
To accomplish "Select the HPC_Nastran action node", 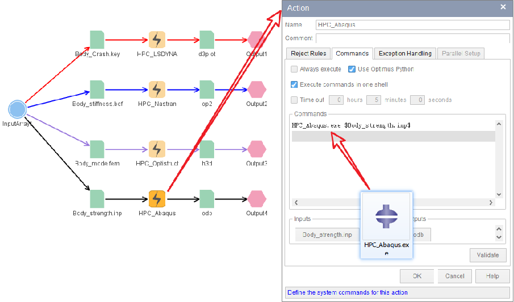I will [x=157, y=90].
